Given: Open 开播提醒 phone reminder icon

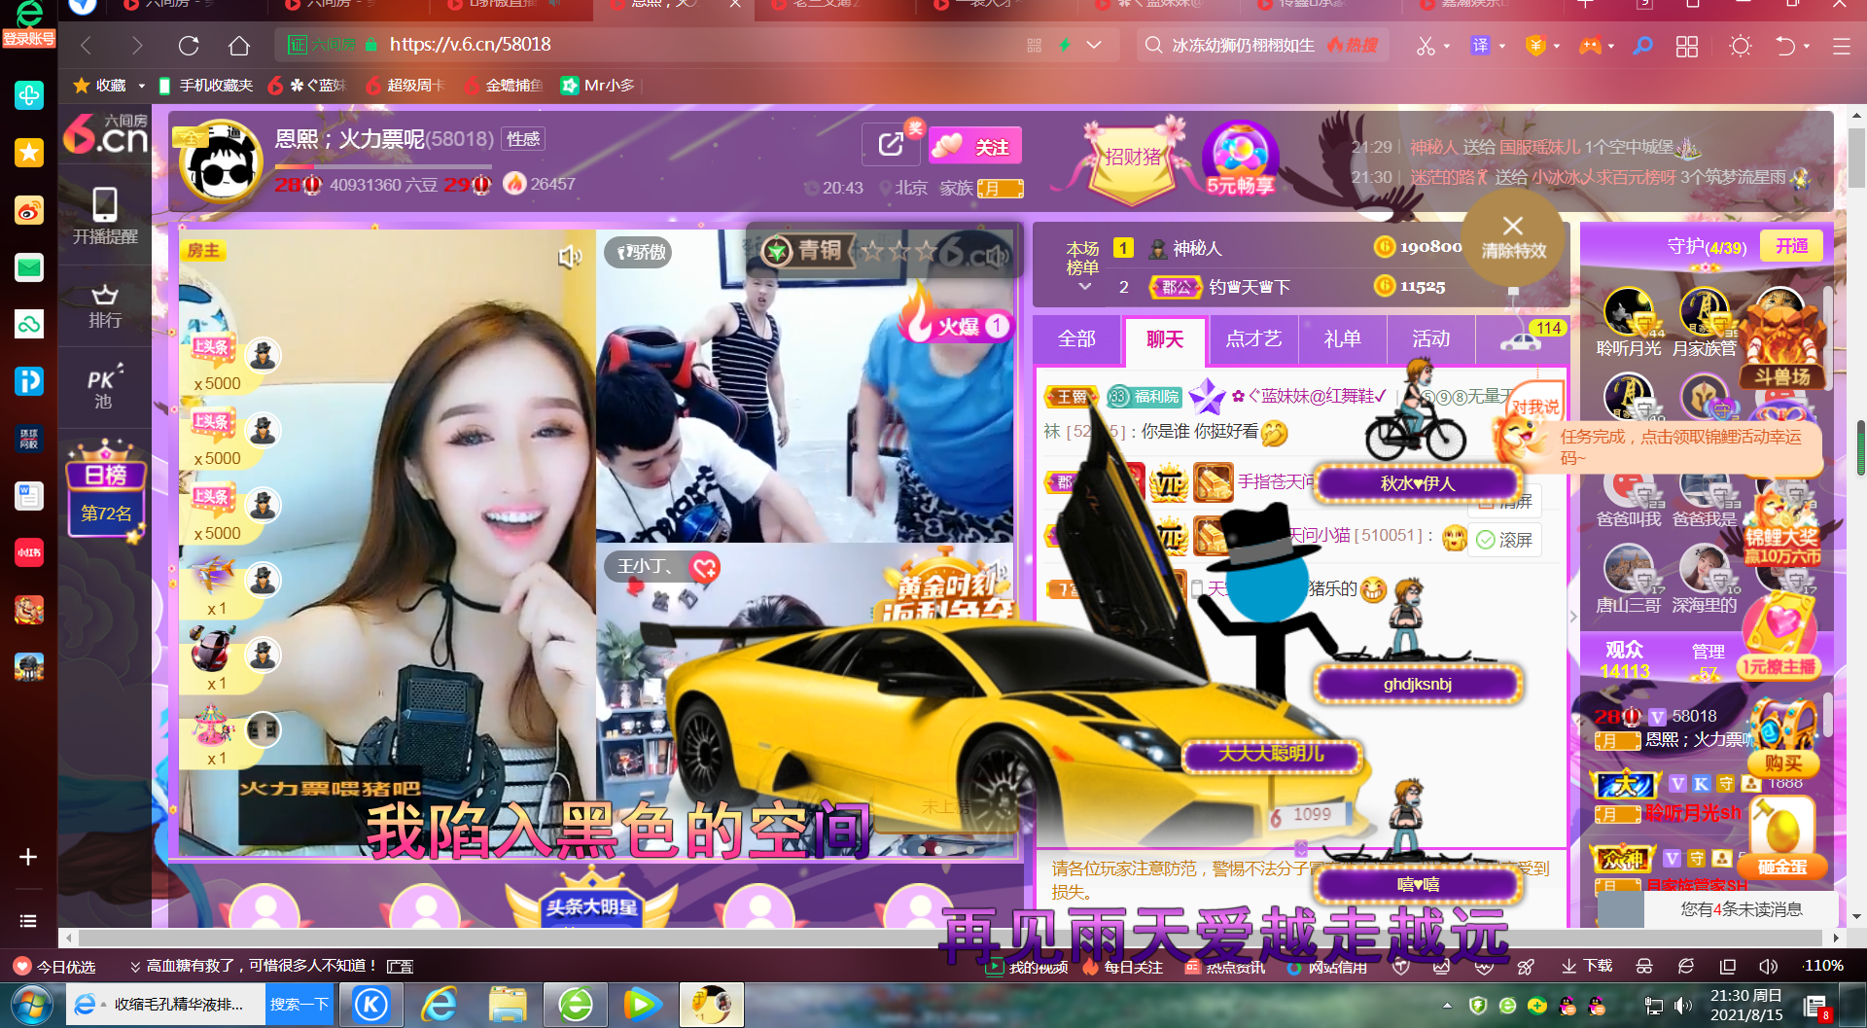Looking at the screenshot, I should coord(105,215).
